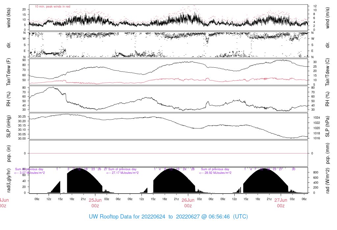This screenshot has width=337, height=230.
Task: Select the '28.92 MJoules/m^2' radiation sum
Action: (218, 173)
